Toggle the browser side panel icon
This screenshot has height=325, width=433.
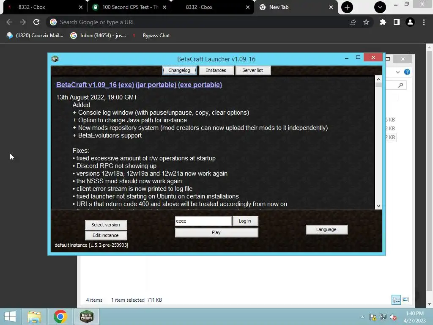[397, 22]
